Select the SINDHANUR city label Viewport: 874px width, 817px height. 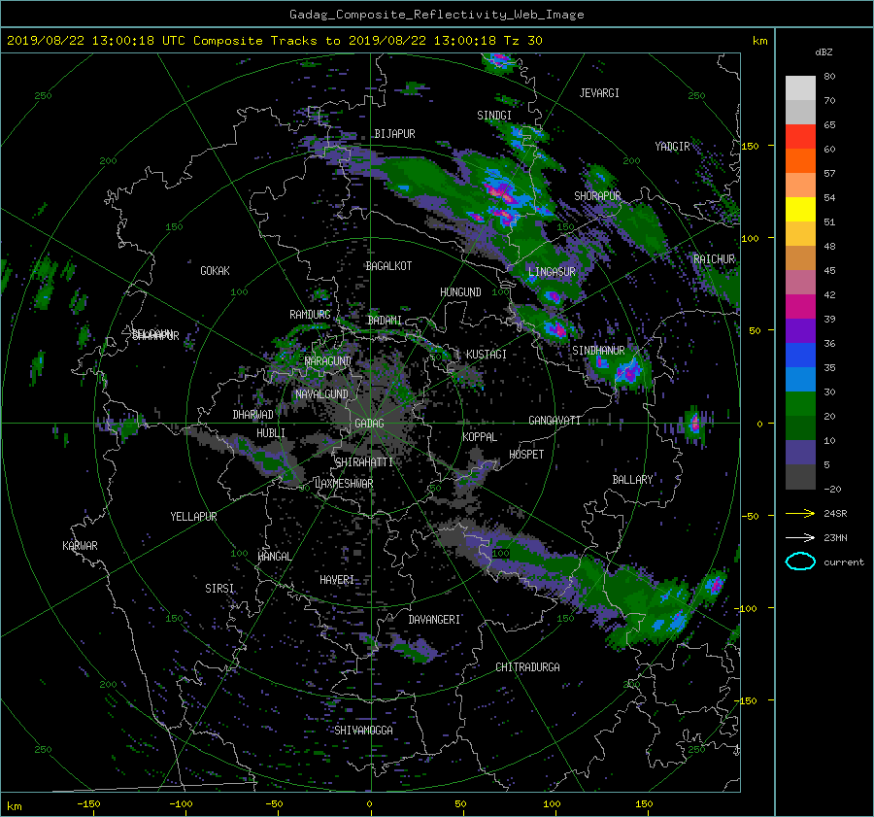[x=598, y=351]
